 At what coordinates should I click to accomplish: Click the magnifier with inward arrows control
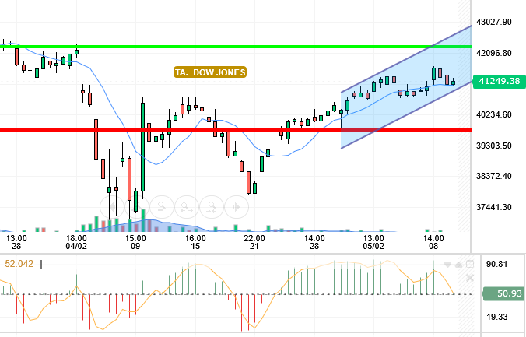pos(212,207)
